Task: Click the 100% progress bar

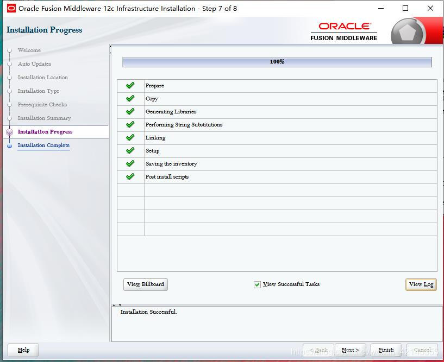Action: [x=277, y=62]
